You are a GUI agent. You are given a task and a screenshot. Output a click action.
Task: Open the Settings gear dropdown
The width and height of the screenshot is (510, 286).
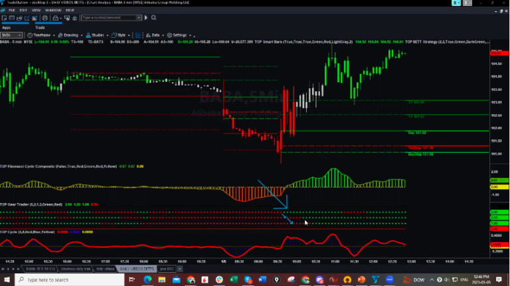pyautogui.click(x=178, y=35)
